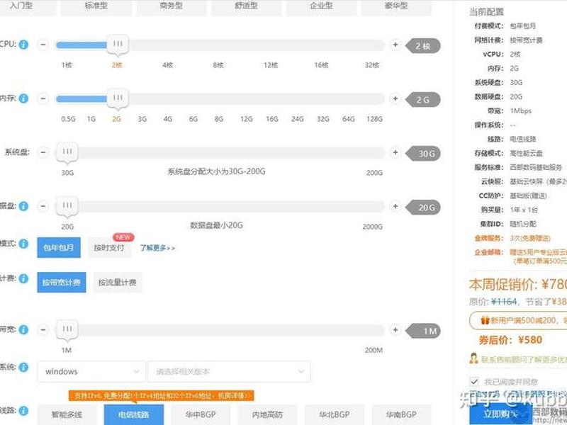Viewport: 567px width, 425px height.
Task: Increase bandwidth with plus button
Action: pos(395,329)
